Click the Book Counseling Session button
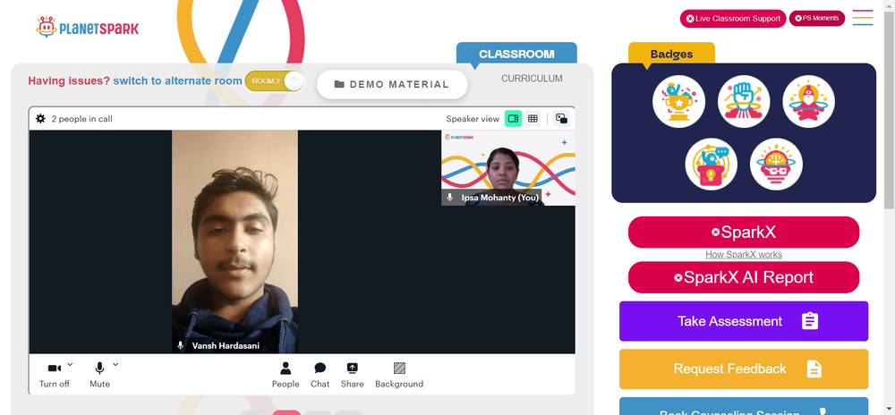This screenshot has width=895, height=415. tap(744, 406)
